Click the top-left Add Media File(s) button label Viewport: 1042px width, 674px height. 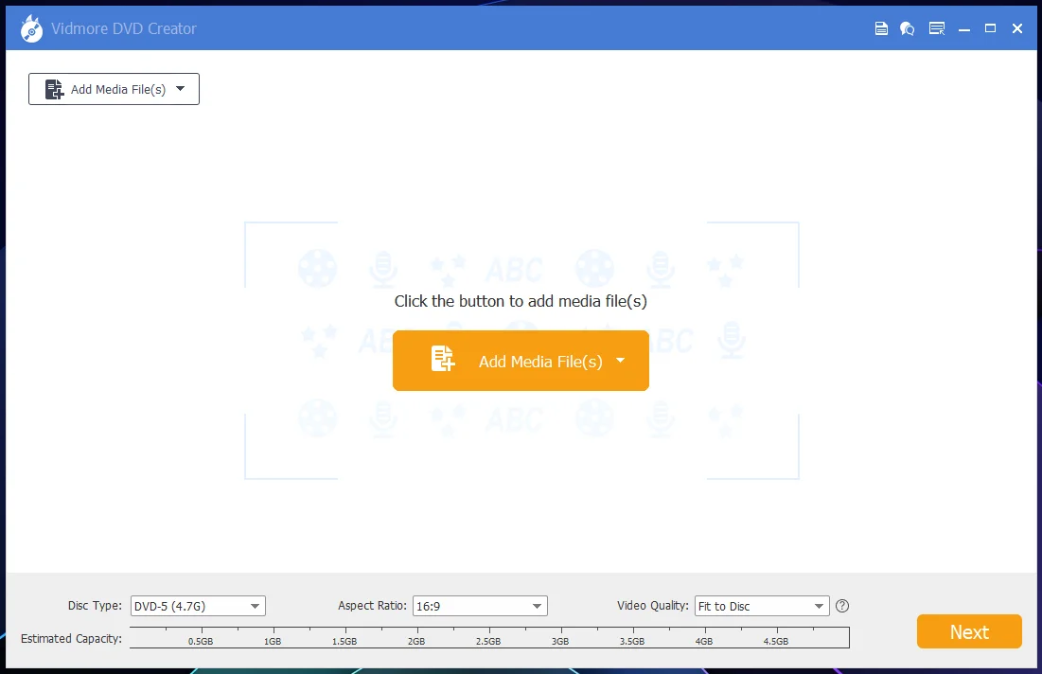[118, 89]
